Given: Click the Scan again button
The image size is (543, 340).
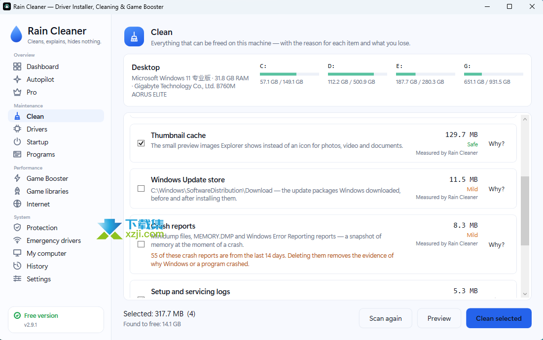Looking at the screenshot, I should click(386, 318).
